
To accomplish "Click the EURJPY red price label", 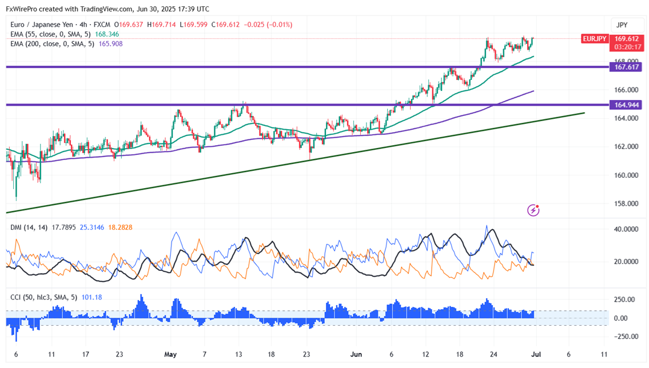I will (x=594, y=39).
